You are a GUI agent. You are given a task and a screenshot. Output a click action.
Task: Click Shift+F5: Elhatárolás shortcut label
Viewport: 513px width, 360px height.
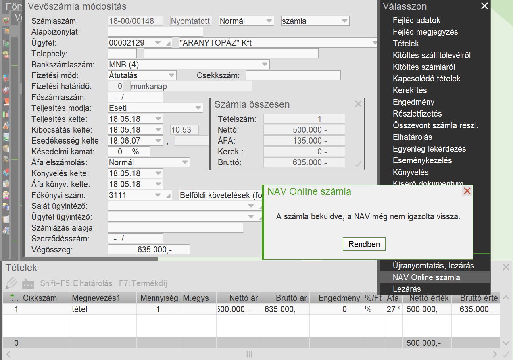[76, 283]
